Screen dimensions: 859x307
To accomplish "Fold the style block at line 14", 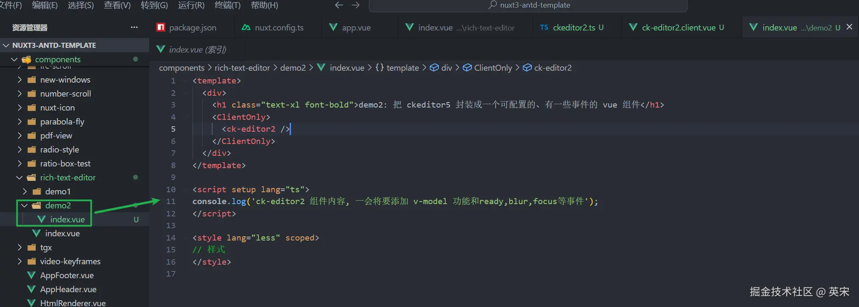I will click(x=186, y=238).
